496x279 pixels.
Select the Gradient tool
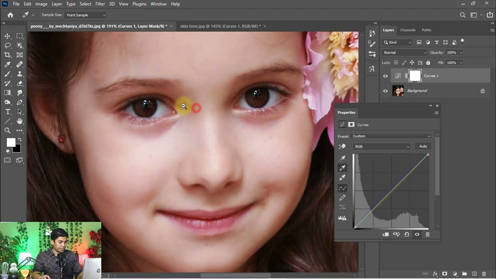pyautogui.click(x=7, y=93)
